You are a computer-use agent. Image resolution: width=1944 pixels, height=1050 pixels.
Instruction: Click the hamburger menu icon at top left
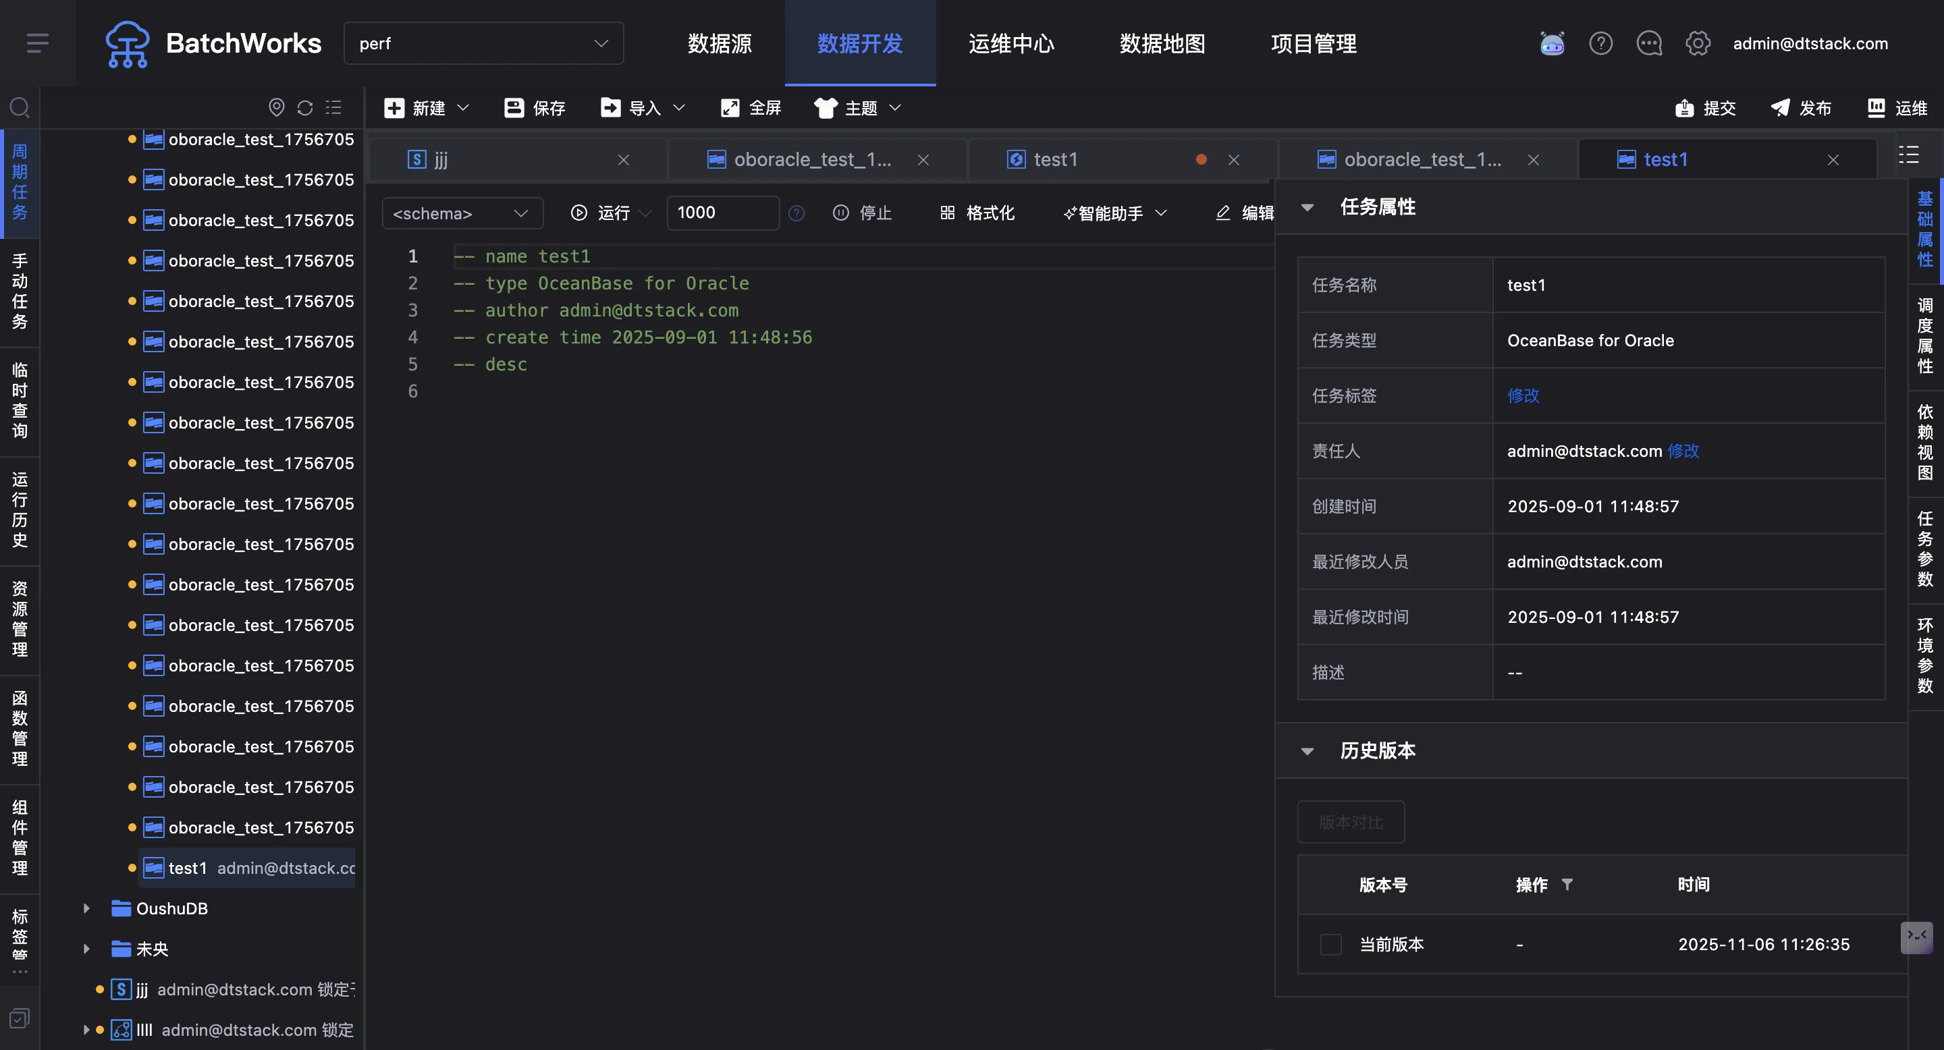coord(37,43)
